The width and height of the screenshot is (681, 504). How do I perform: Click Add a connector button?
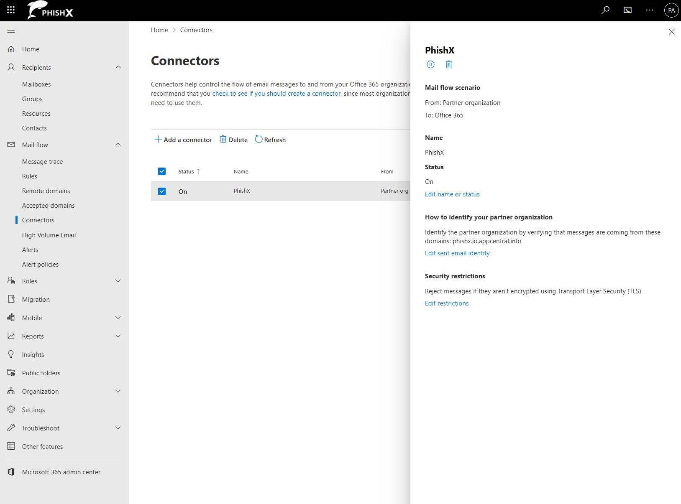183,140
